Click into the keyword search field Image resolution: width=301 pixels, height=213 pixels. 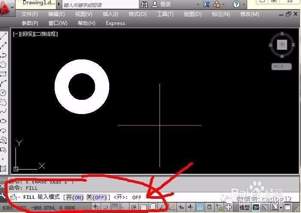click(x=100, y=5)
